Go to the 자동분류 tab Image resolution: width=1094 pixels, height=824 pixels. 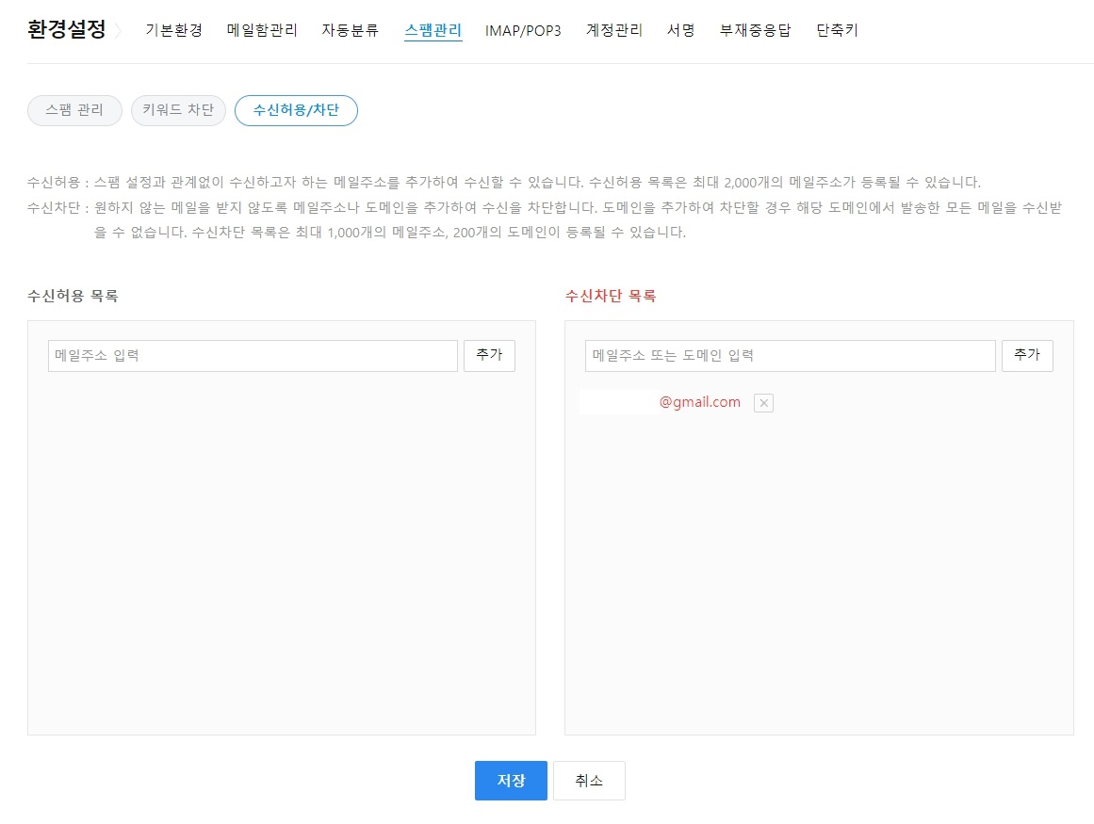(x=349, y=29)
